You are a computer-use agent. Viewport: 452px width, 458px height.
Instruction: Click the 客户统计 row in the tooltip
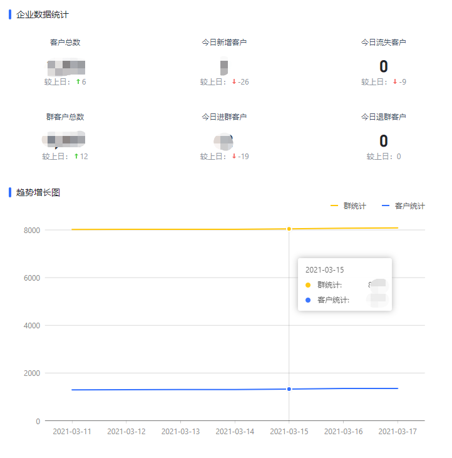pyautogui.click(x=346, y=300)
